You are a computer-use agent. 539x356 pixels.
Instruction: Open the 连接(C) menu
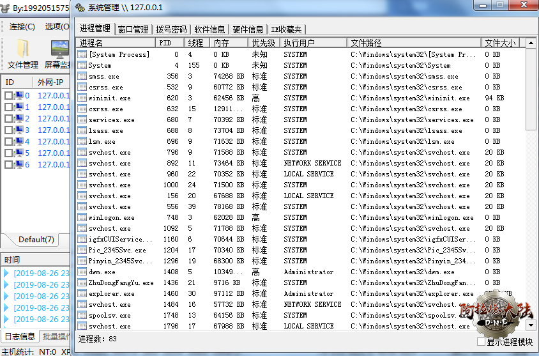(22, 27)
